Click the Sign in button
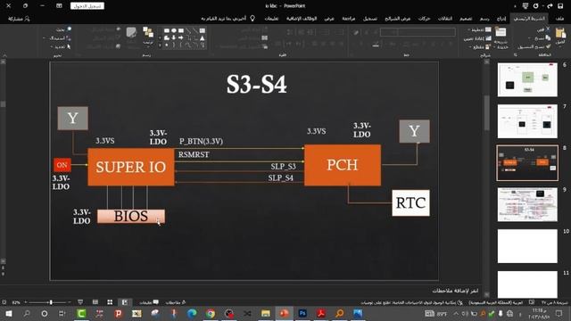The width and height of the screenshot is (571, 321). point(87,6)
